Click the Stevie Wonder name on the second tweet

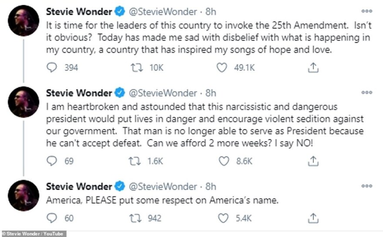79,93
